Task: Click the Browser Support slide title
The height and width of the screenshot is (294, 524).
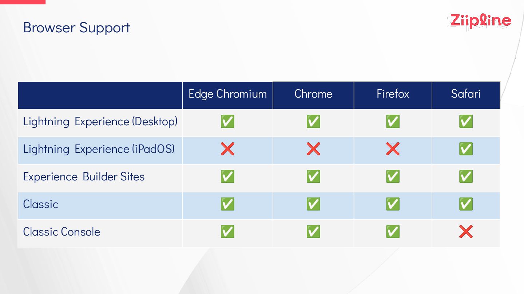Action: 76,28
